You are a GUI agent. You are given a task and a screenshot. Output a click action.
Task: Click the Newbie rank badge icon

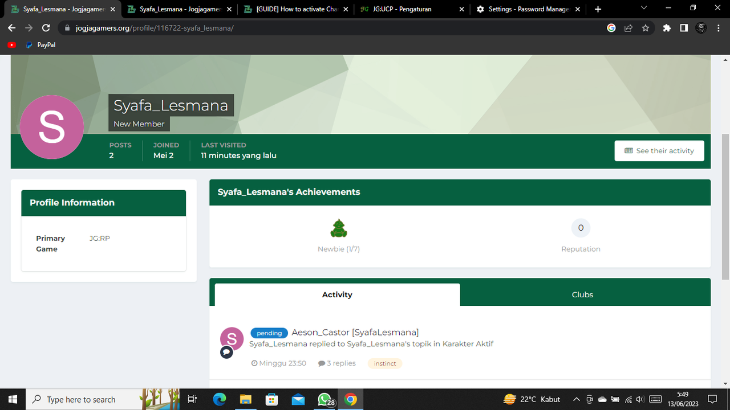pos(339,228)
